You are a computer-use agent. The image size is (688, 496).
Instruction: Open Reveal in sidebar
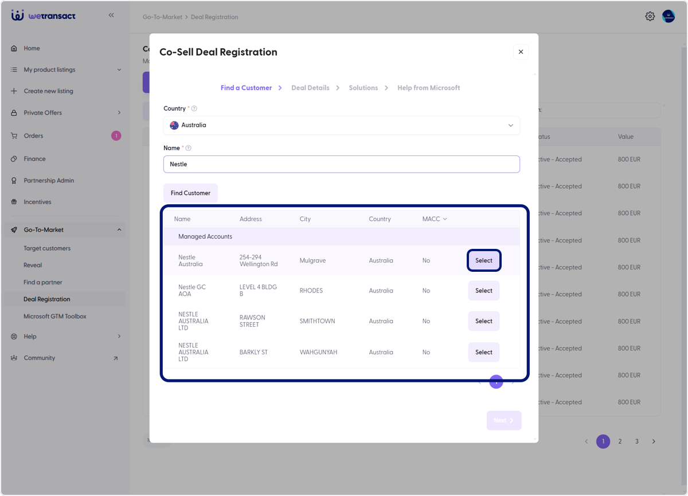pos(33,265)
